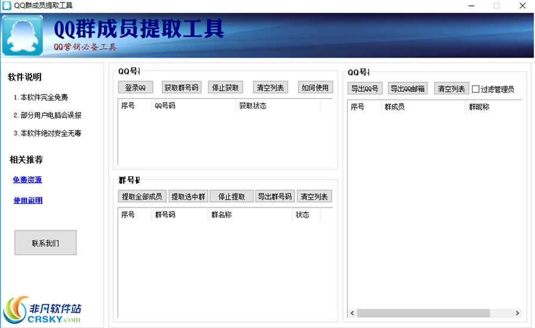535x328 pixels.
Task: Click the 软件说明 heading
Action: tap(24, 77)
